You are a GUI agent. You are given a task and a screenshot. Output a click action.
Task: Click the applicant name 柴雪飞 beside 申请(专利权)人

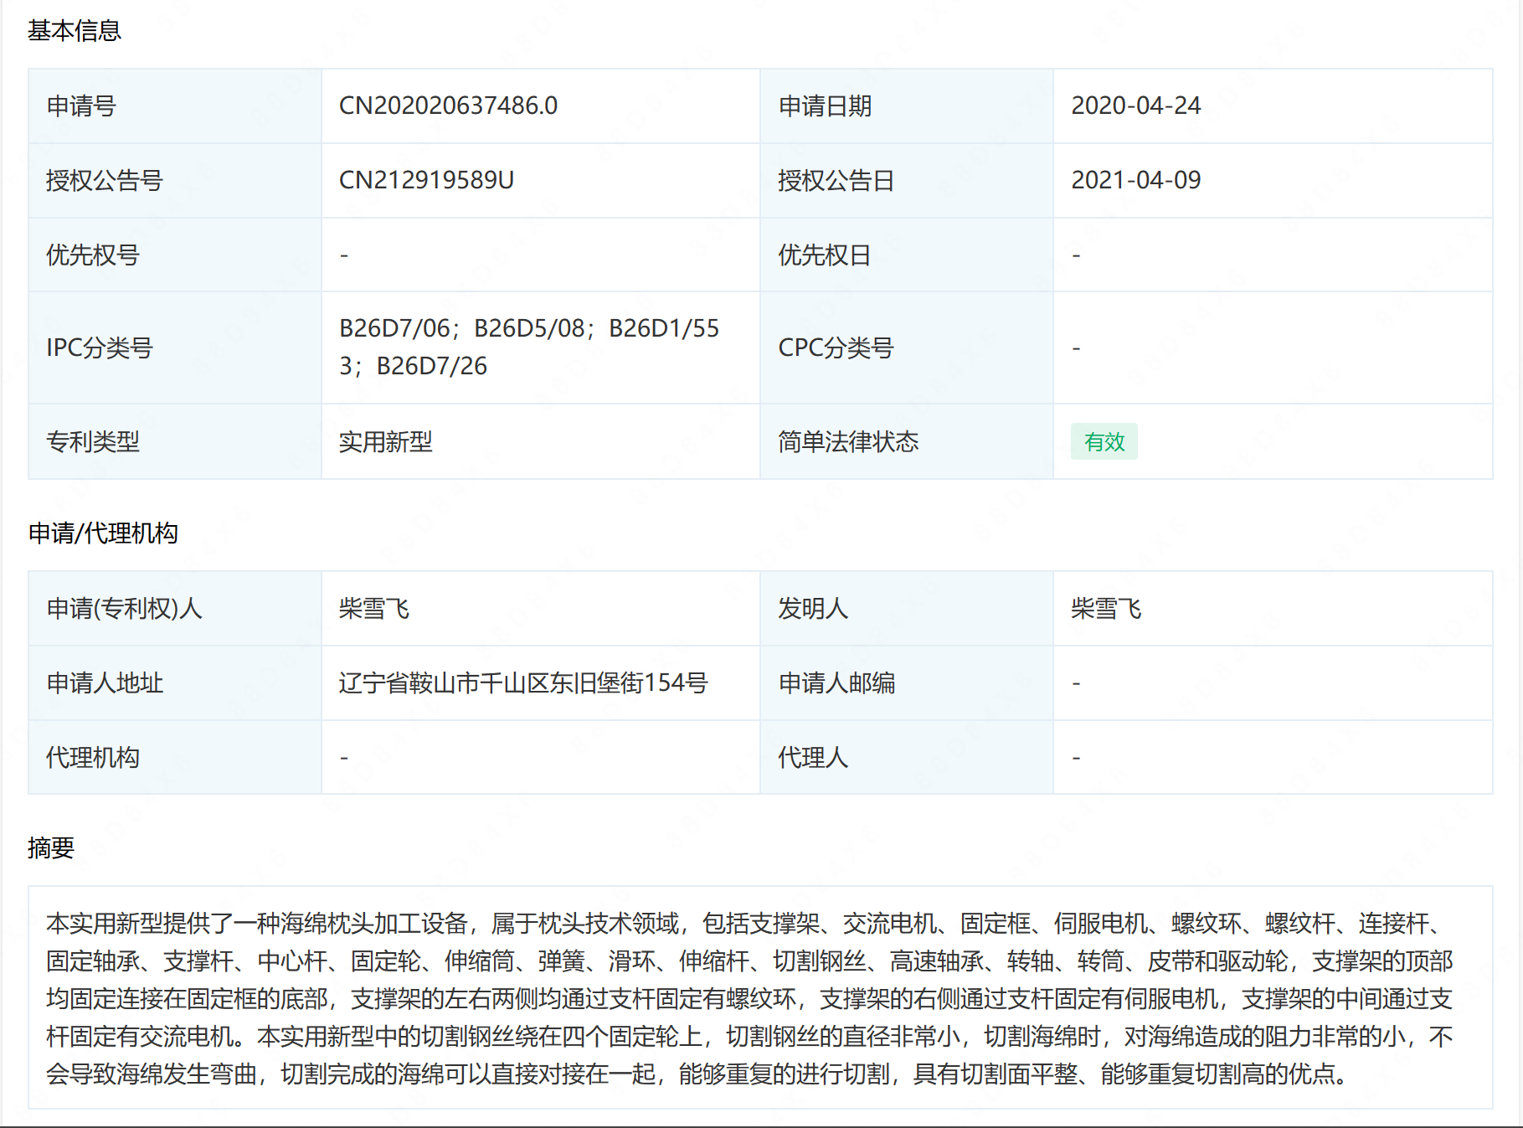coord(374,609)
